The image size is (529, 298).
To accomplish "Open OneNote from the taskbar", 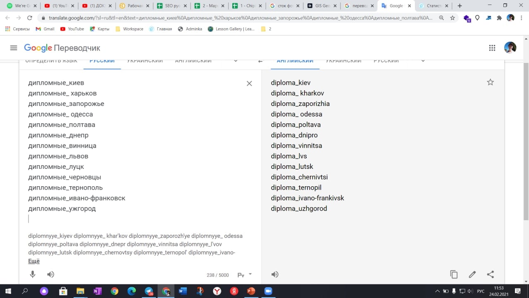I will [x=98, y=291].
